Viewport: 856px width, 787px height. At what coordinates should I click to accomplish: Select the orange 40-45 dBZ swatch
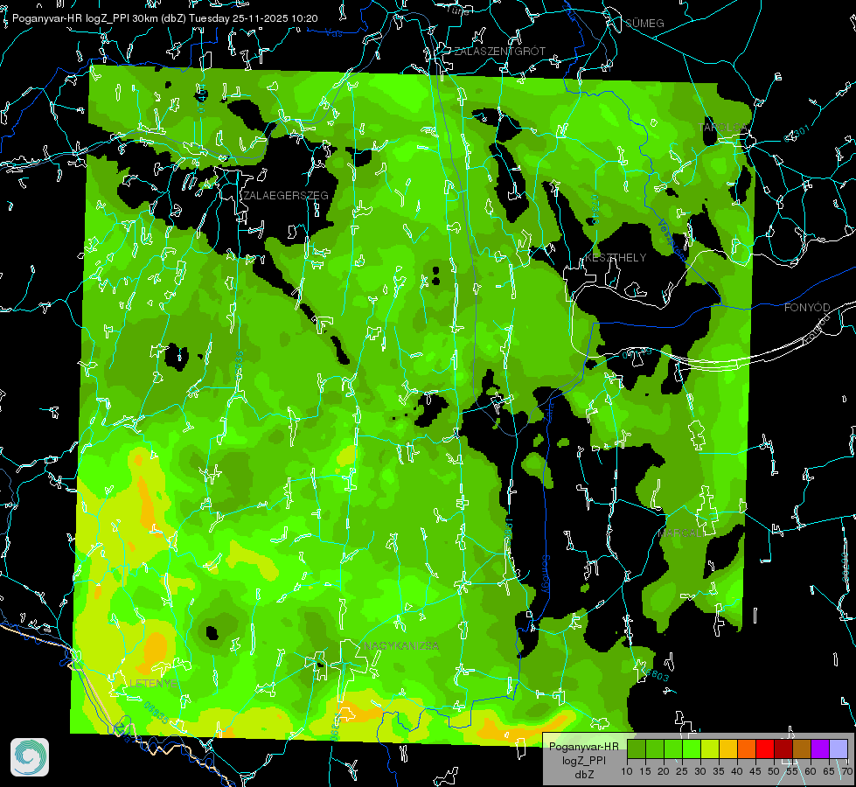(747, 749)
